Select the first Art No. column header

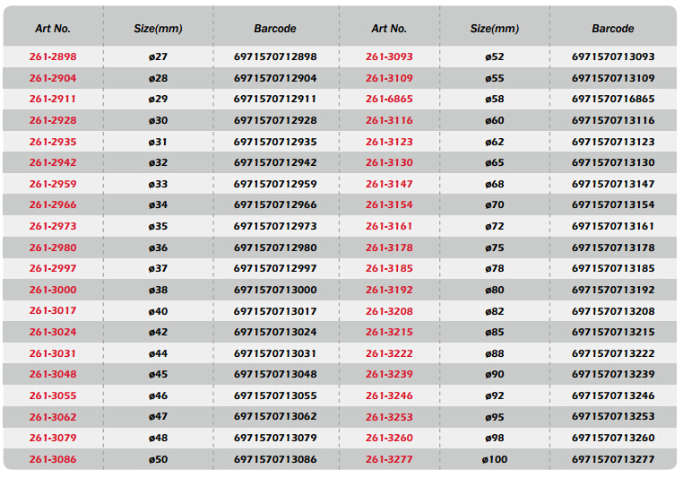(53, 29)
